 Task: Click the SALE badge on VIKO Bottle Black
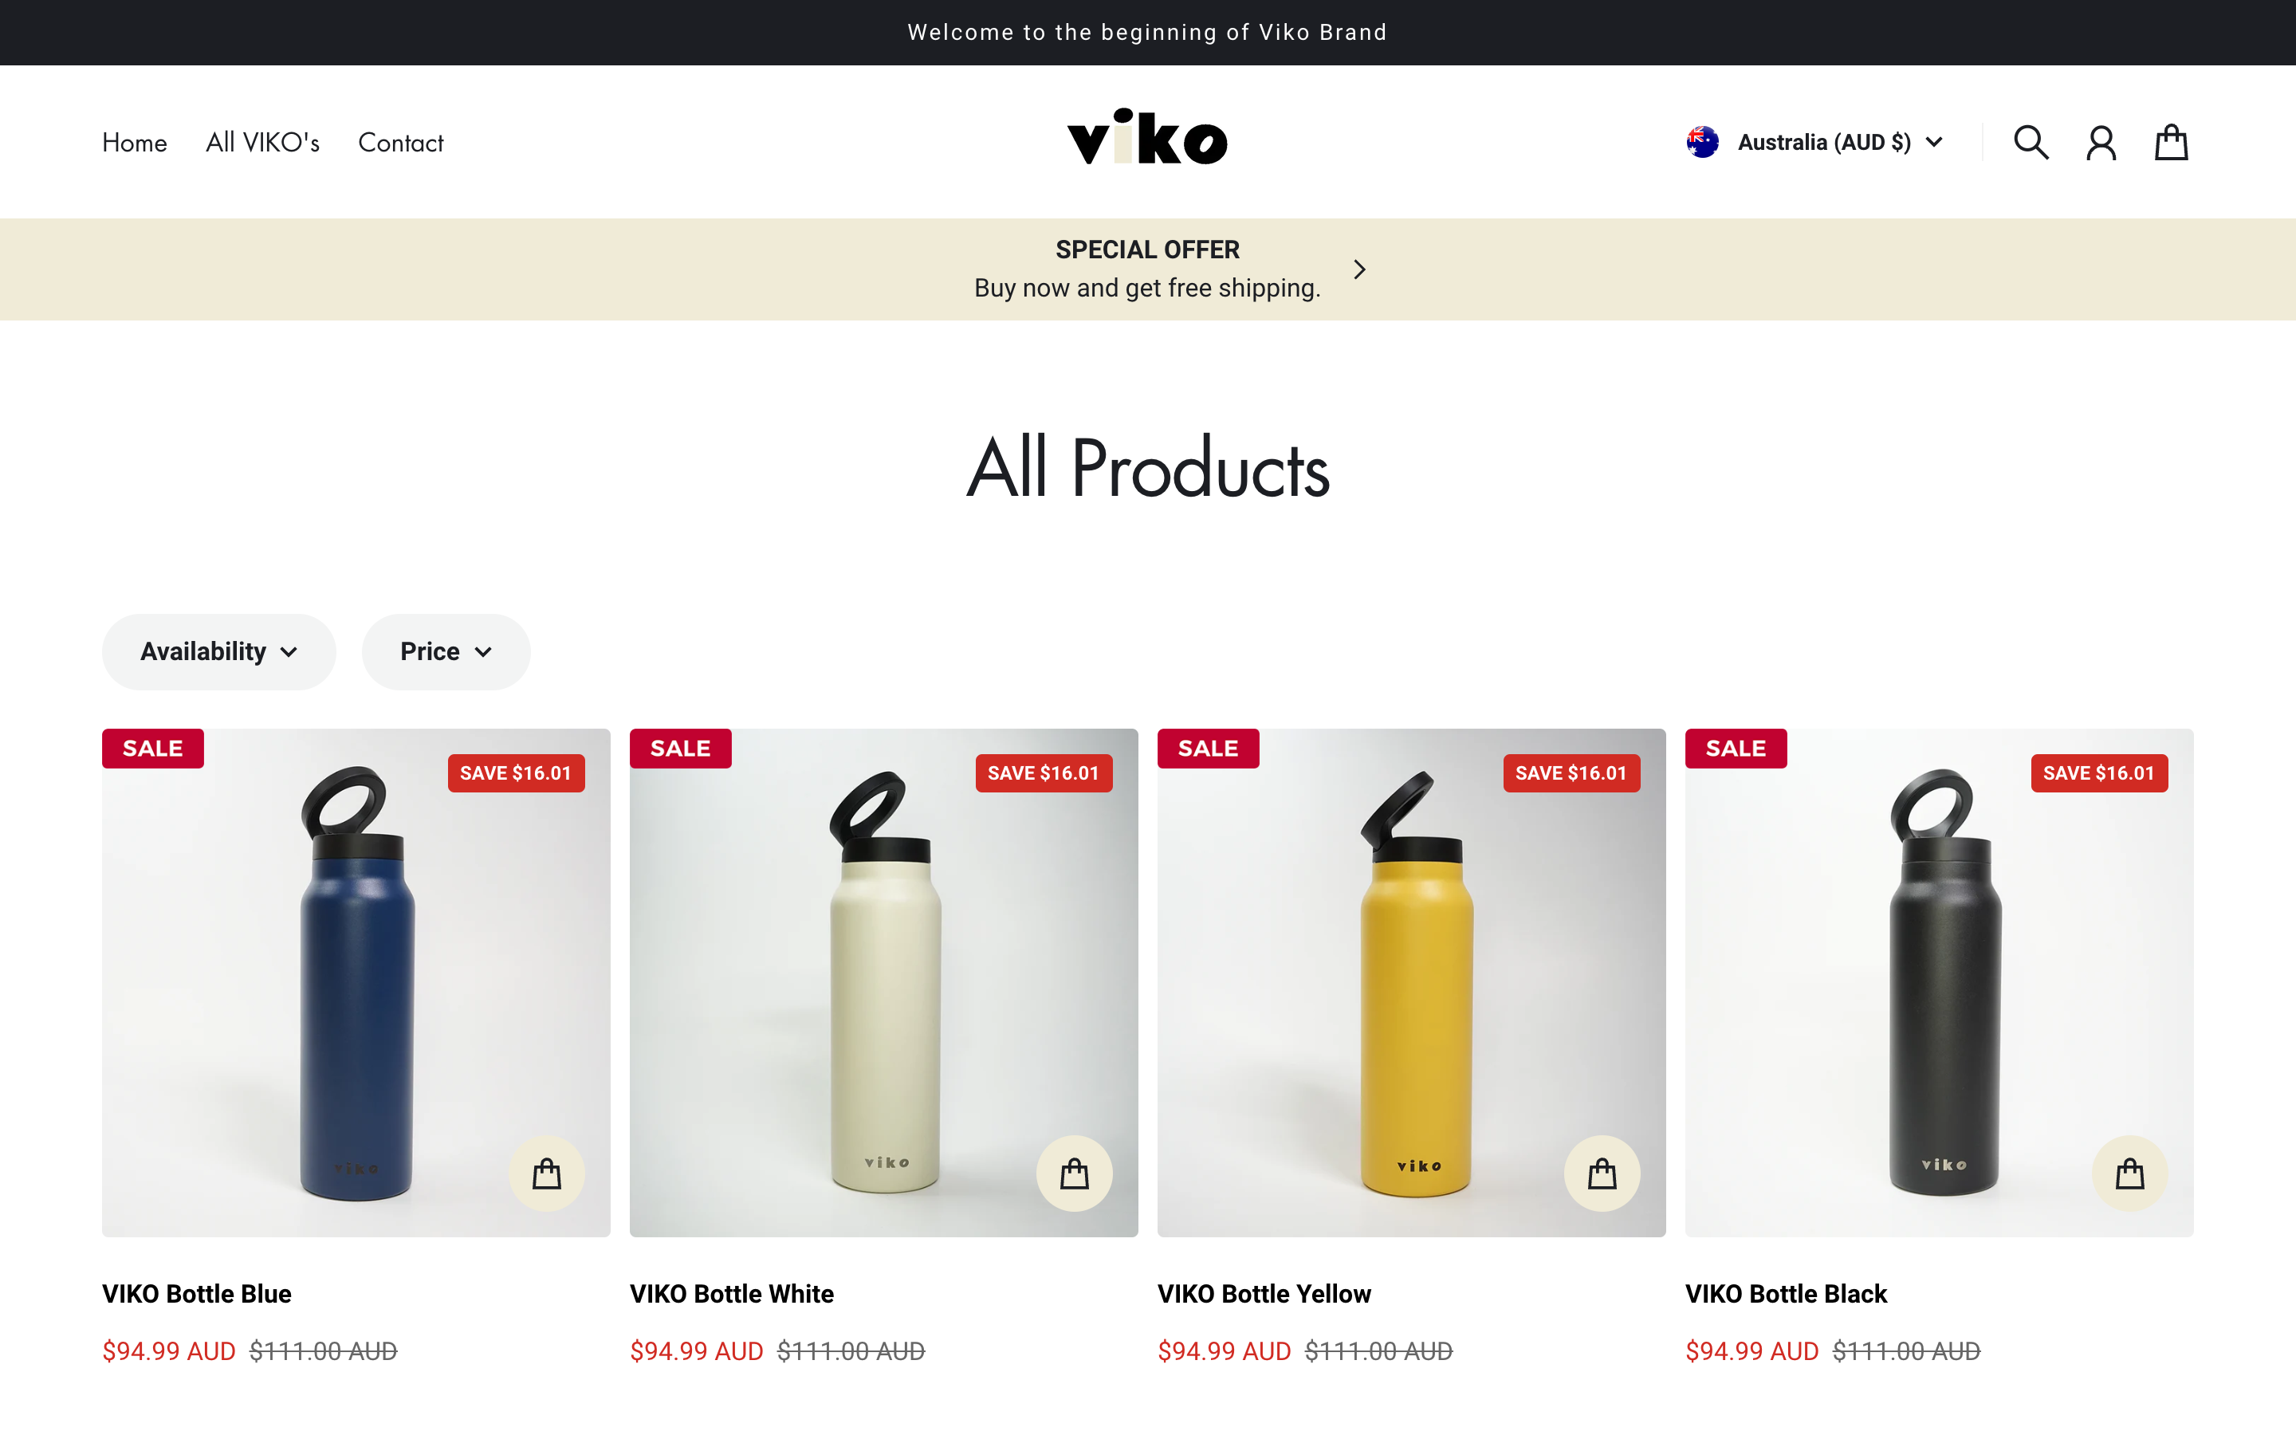pyautogui.click(x=1736, y=748)
